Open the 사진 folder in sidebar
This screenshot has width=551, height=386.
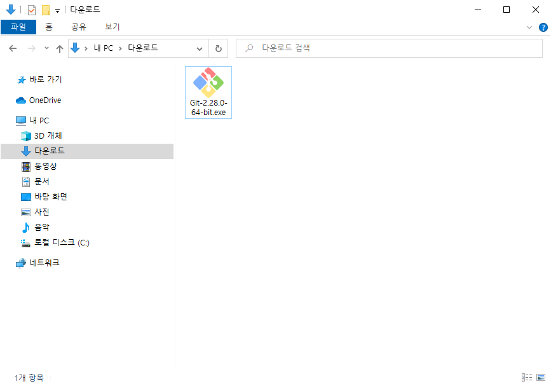click(x=35, y=212)
